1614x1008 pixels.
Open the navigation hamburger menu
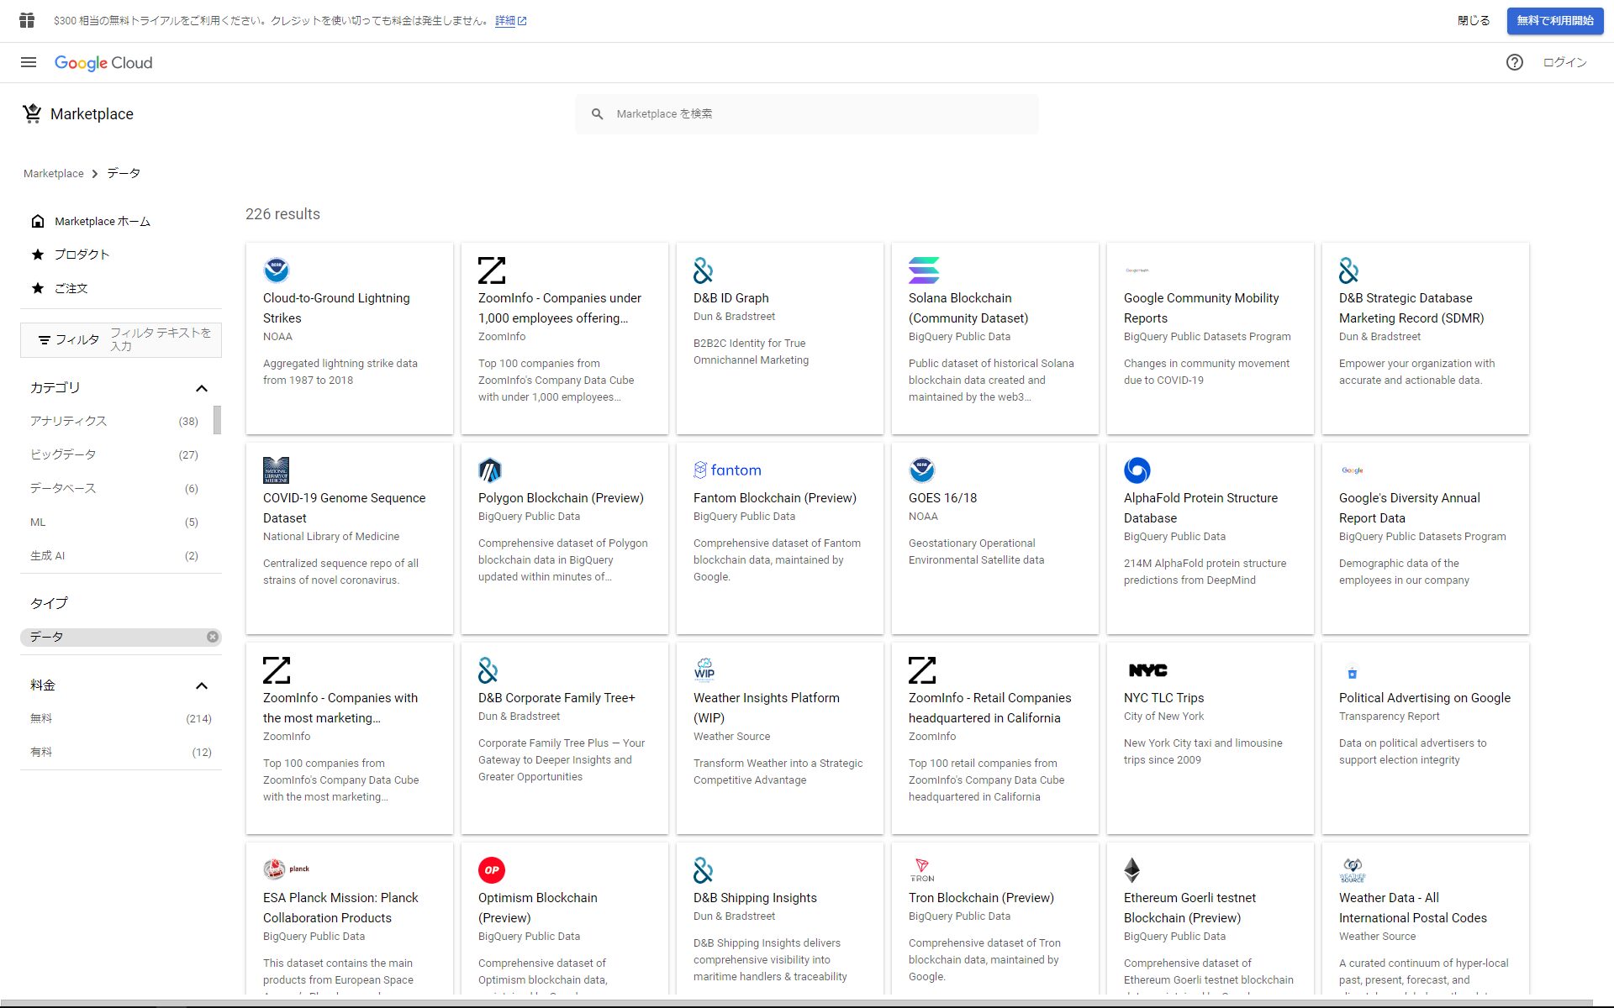[29, 63]
